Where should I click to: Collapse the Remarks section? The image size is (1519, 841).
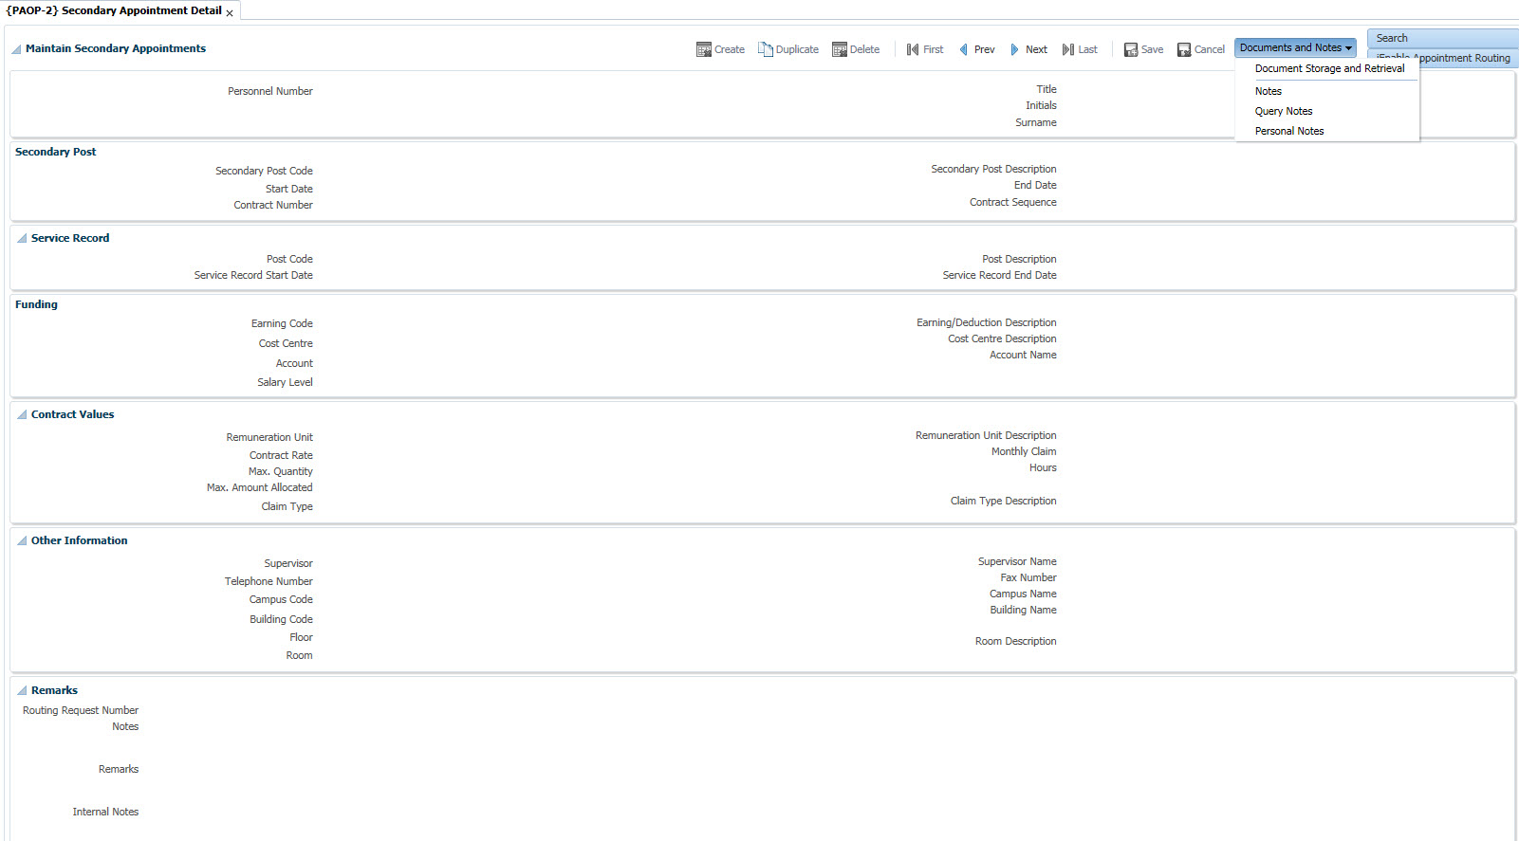pos(22,691)
